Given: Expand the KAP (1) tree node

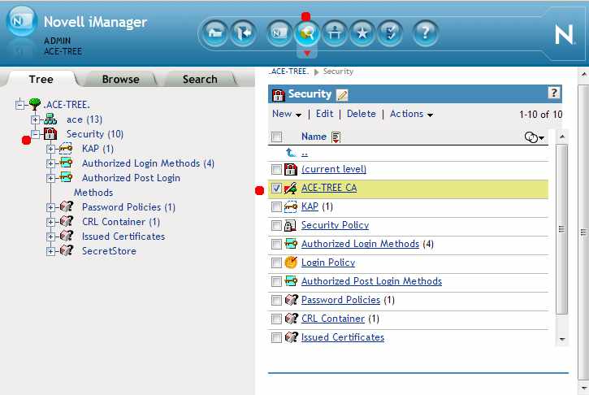Looking at the screenshot, I should coord(50,149).
